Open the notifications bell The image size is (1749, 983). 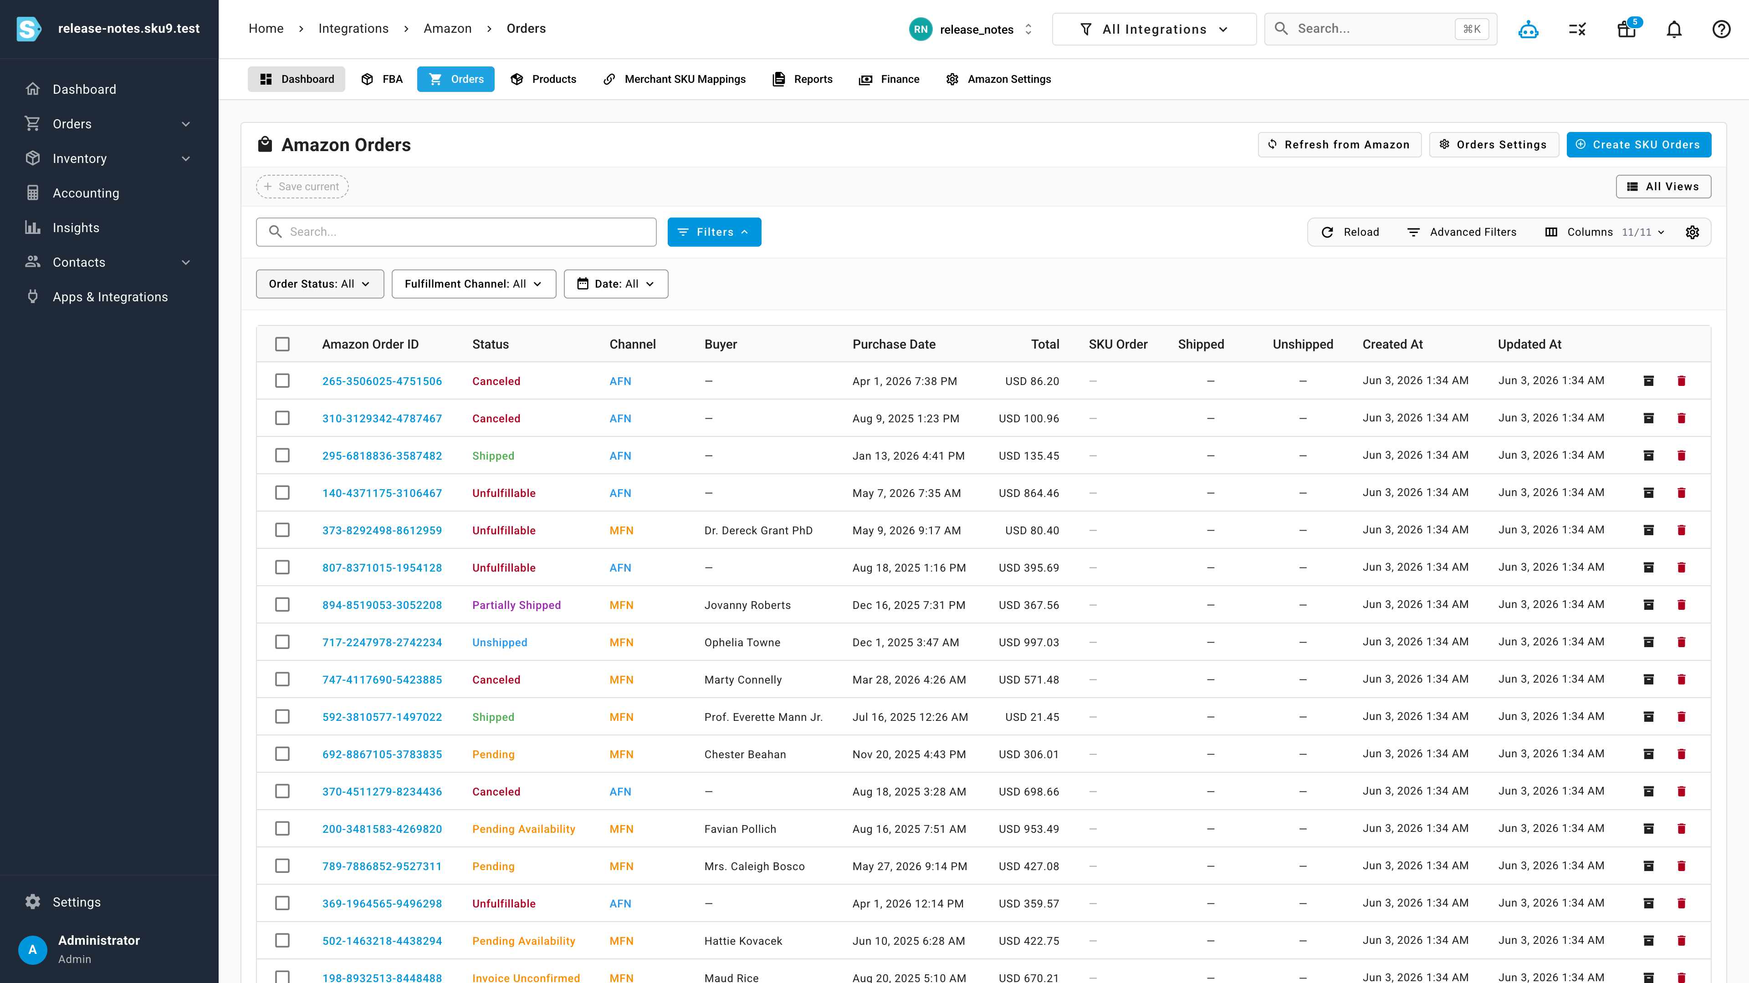pos(1674,29)
